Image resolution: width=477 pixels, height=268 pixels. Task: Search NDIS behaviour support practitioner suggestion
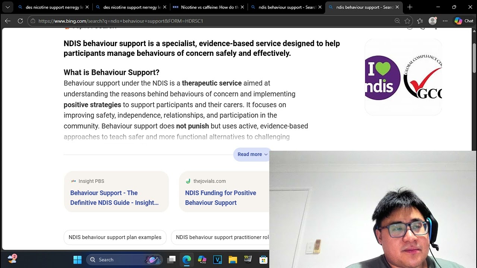click(220, 237)
